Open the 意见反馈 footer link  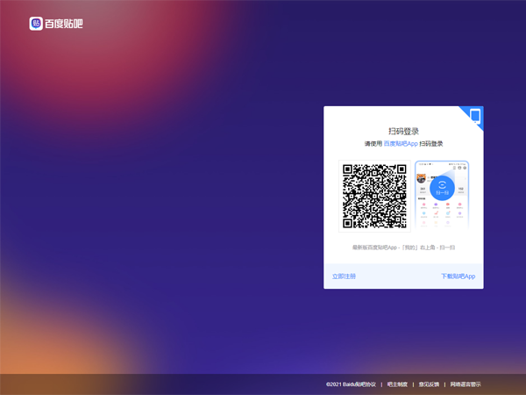(x=429, y=384)
